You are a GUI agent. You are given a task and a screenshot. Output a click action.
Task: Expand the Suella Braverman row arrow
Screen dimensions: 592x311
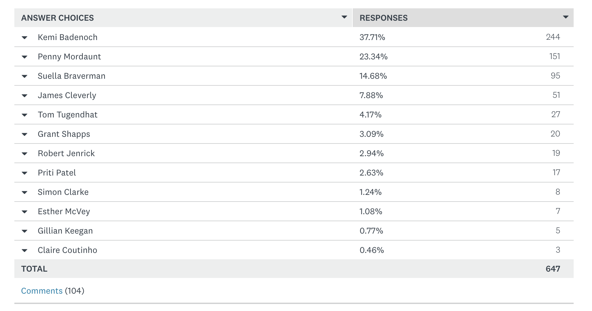(x=24, y=76)
